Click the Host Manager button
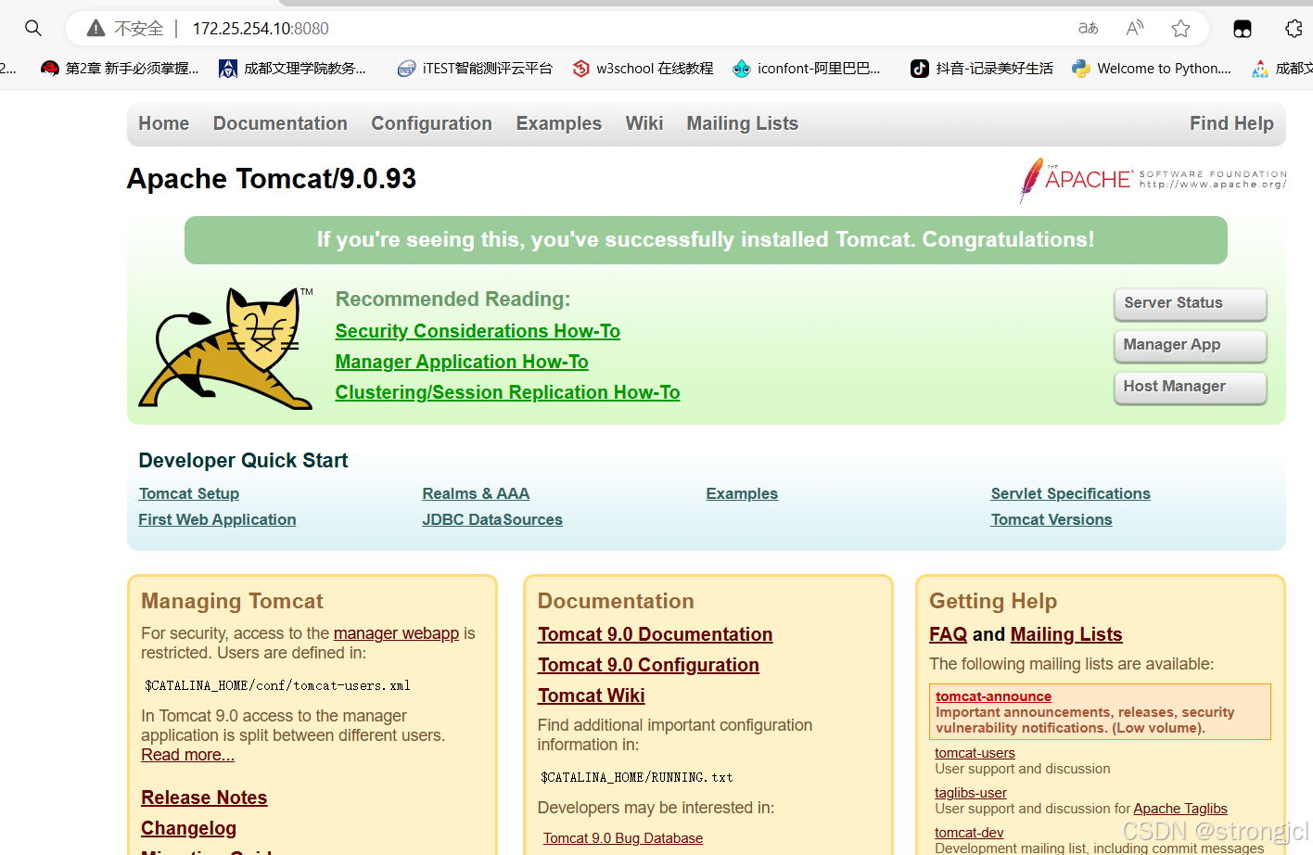The height and width of the screenshot is (855, 1313). click(1191, 388)
